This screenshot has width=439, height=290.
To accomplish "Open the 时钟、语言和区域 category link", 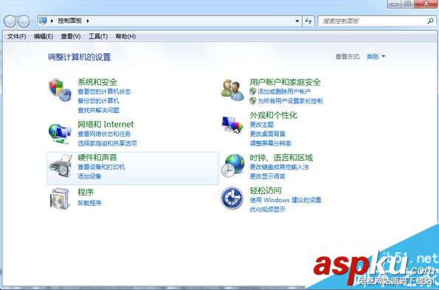I will (x=281, y=158).
